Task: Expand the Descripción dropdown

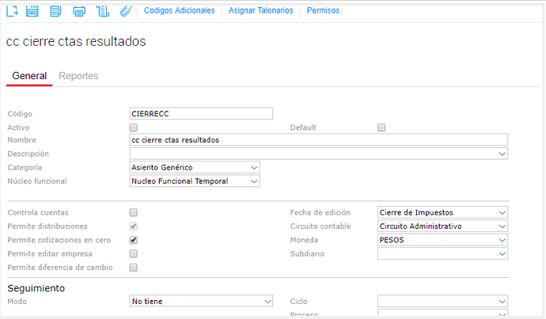Action: [x=502, y=154]
